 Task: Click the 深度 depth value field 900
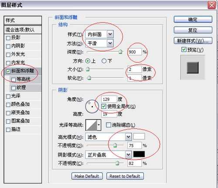pos(134,52)
